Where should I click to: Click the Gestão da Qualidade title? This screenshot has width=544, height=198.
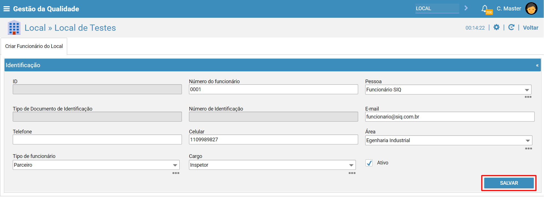click(x=46, y=9)
